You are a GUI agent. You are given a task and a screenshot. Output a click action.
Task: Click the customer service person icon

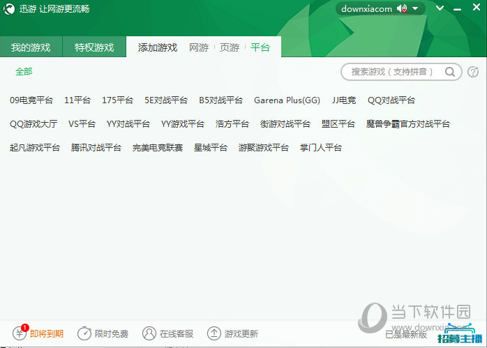coord(149,333)
